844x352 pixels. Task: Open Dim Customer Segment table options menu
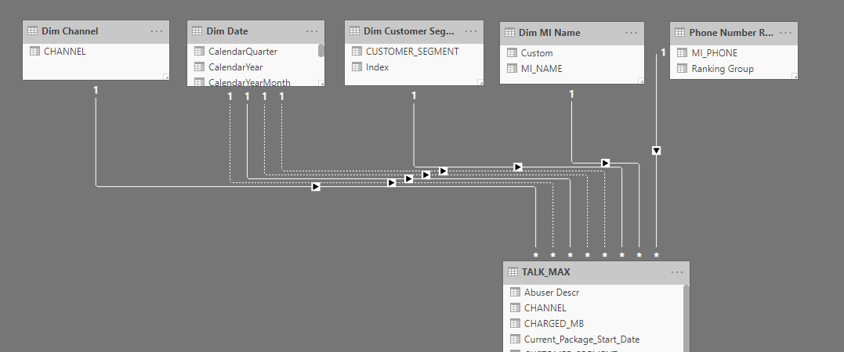tap(471, 31)
